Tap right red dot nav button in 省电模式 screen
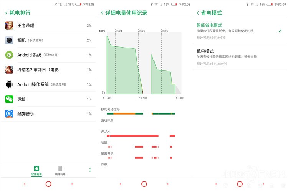Screen dimensions: 288x191 click(263, 184)
